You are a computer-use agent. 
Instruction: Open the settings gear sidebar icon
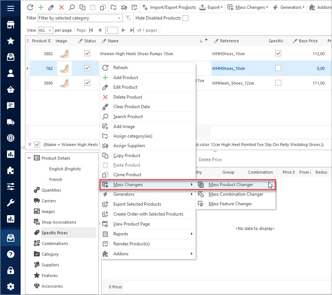coord(11,287)
